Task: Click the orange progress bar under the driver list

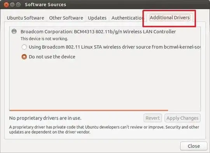Action: point(89,110)
